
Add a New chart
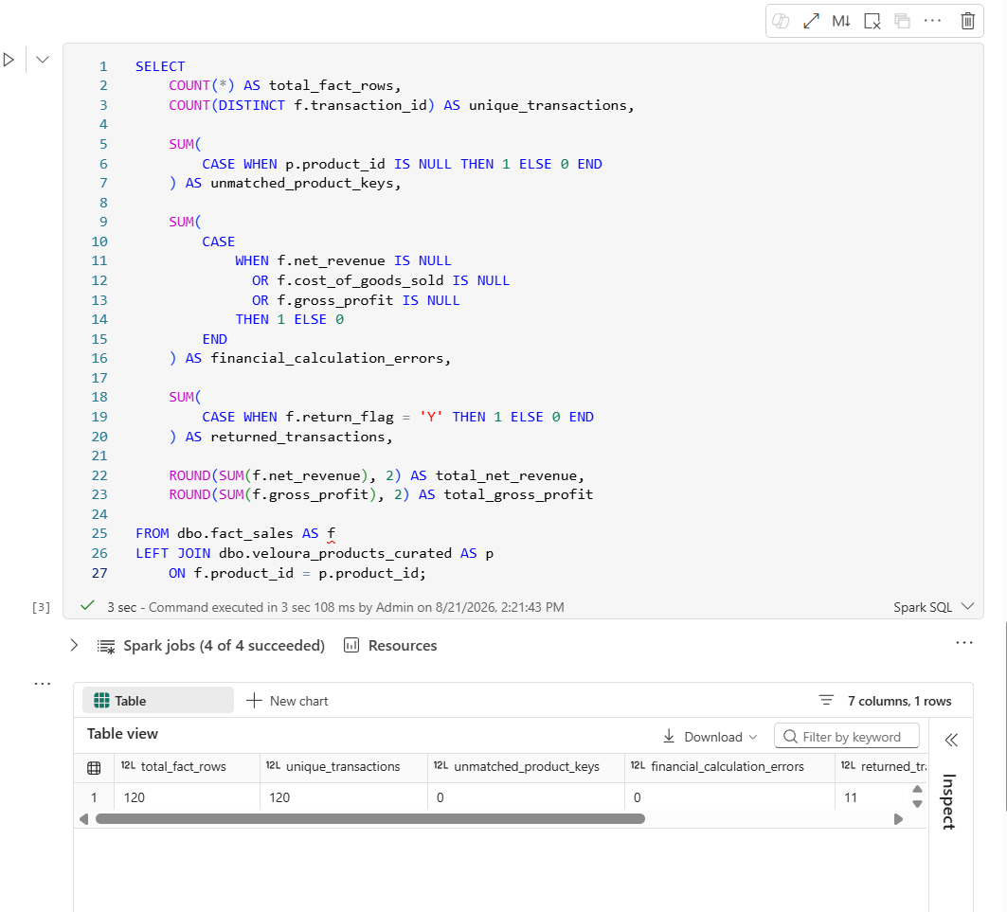click(x=288, y=701)
